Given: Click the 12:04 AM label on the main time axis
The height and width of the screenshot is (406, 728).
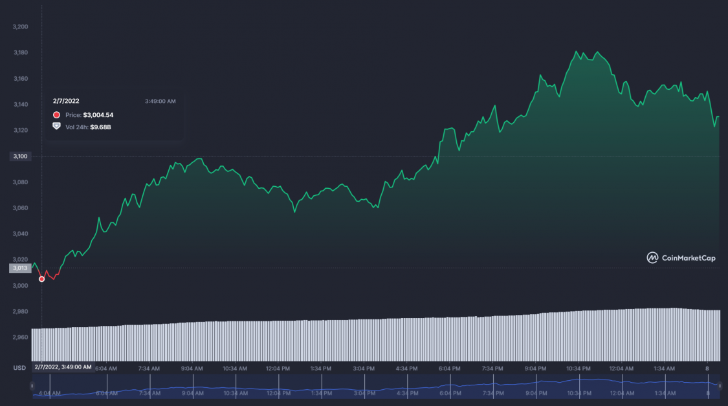Looking at the screenshot, I should click(x=621, y=369).
